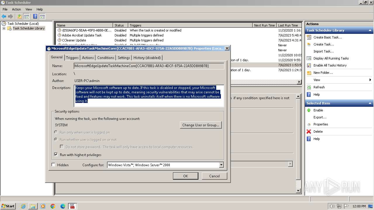Click the Start button

coord(8,206)
